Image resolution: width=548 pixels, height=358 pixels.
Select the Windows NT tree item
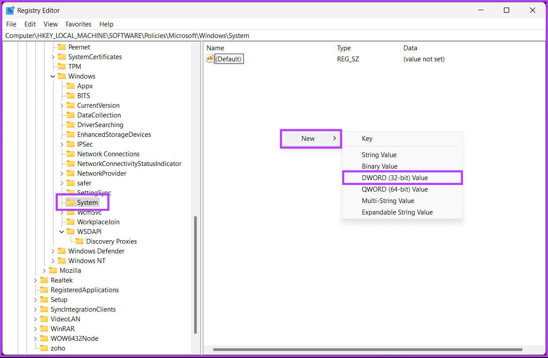tap(87, 261)
